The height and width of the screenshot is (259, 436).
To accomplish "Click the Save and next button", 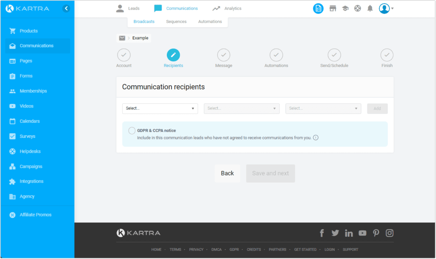I will point(270,173).
